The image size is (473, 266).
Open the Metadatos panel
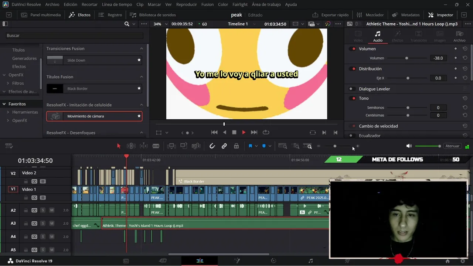coord(406,15)
